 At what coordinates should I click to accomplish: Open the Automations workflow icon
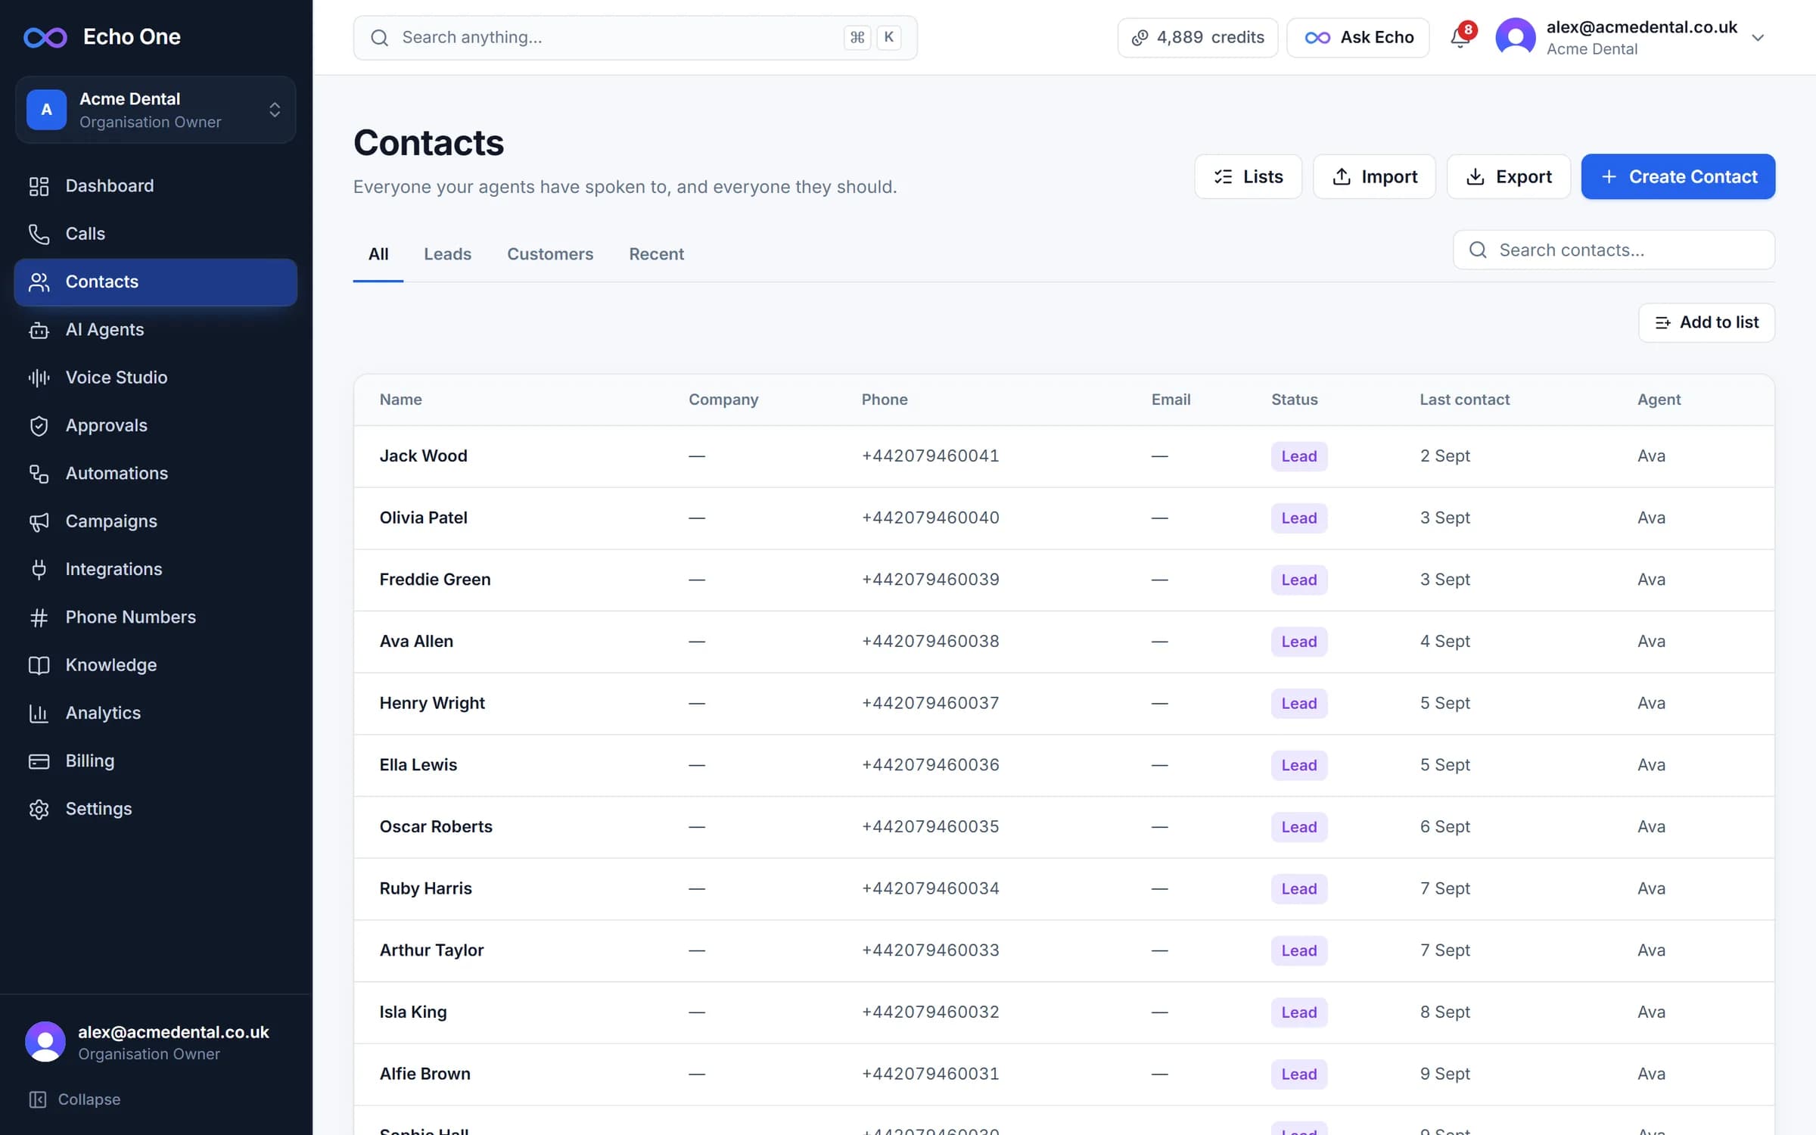pos(39,474)
